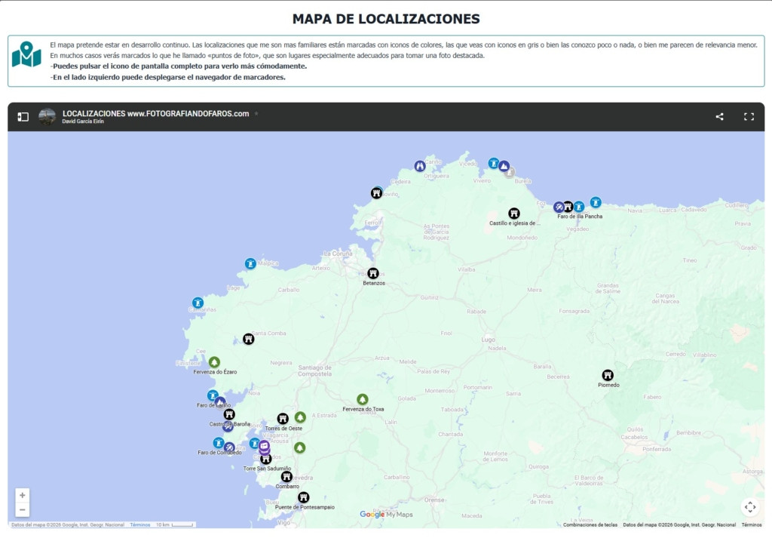This screenshot has width=772, height=538.
Task: Click the map pan control icon
Action: pos(750,507)
